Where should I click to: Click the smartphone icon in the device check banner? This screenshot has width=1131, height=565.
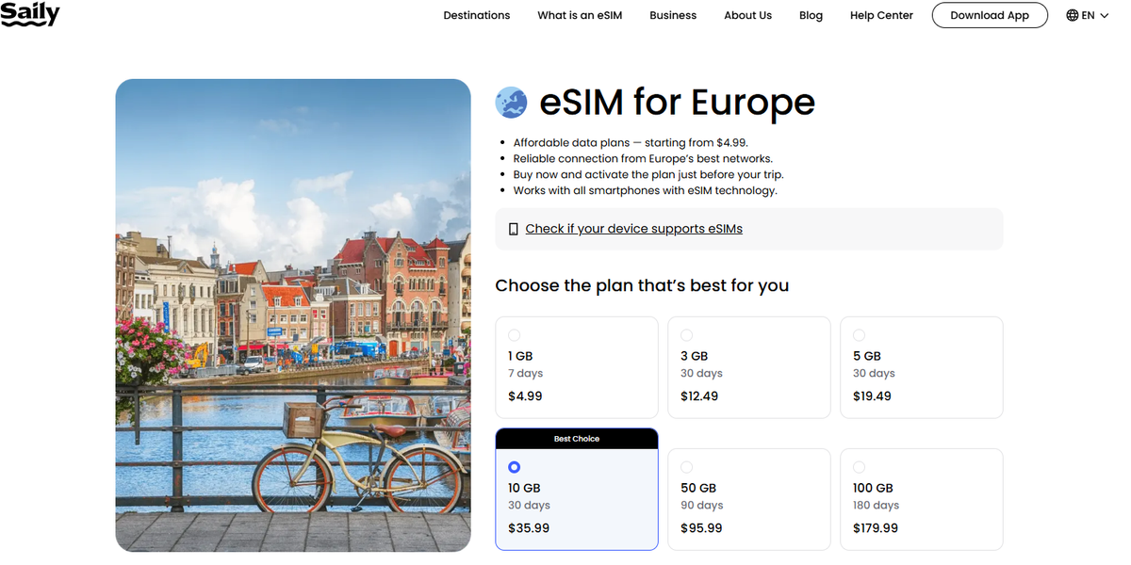pos(513,228)
